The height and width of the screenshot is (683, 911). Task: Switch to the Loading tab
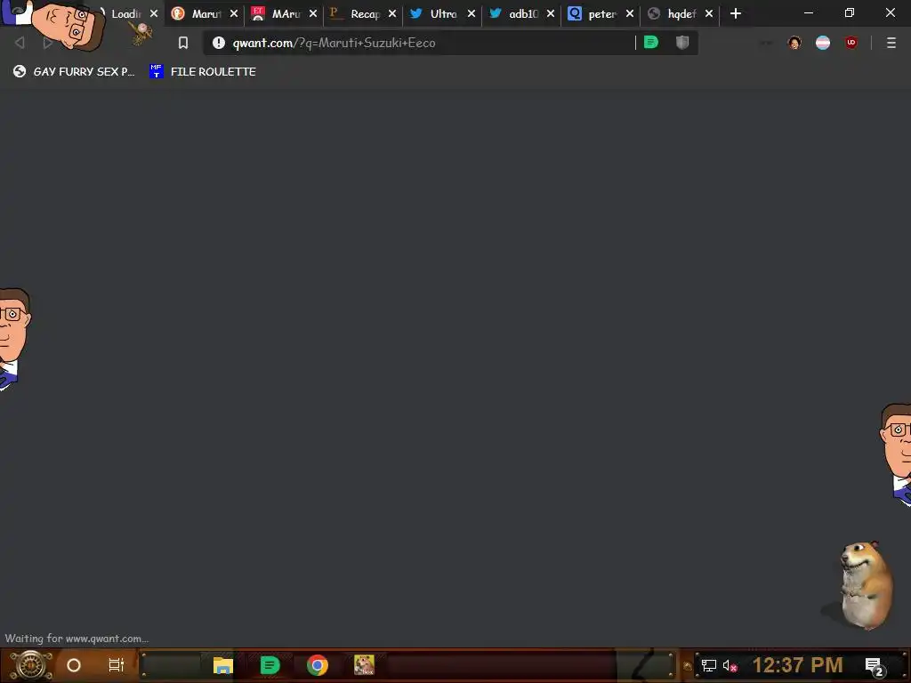[125, 13]
